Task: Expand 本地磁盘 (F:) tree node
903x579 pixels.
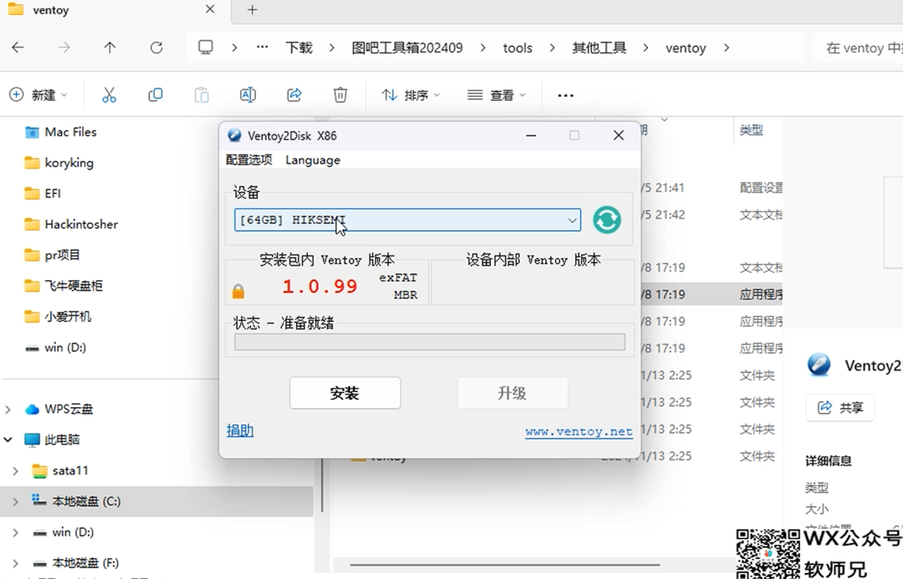Action: click(x=16, y=563)
